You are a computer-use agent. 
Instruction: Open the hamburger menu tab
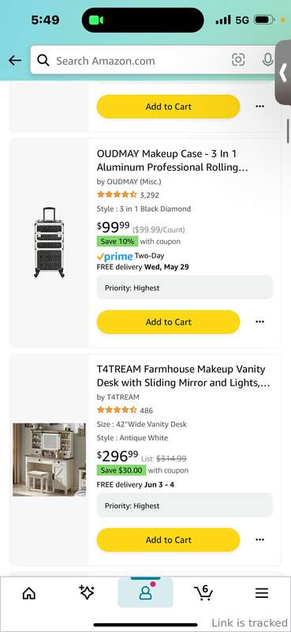point(262,592)
